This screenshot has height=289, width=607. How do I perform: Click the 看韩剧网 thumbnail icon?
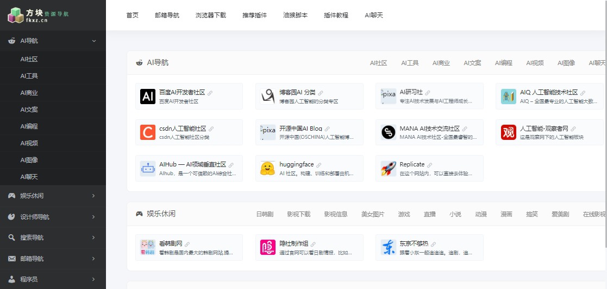pos(147,247)
